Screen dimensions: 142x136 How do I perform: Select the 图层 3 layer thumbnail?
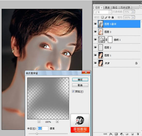(101, 32)
